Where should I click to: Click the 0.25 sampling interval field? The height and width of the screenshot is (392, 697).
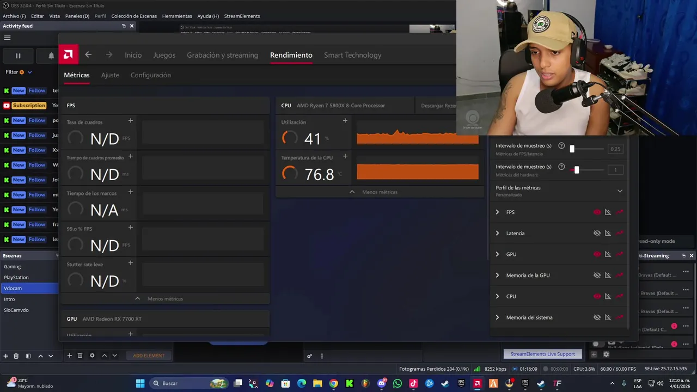click(x=615, y=149)
